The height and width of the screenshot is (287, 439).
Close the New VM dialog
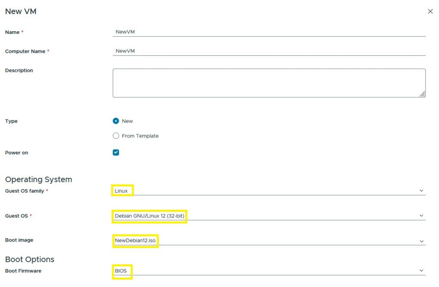tap(430, 12)
